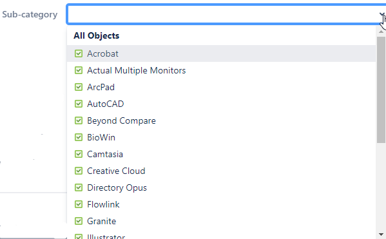This screenshot has width=386, height=239.
Task: Select the BioWin option text
Action: tap(101, 137)
